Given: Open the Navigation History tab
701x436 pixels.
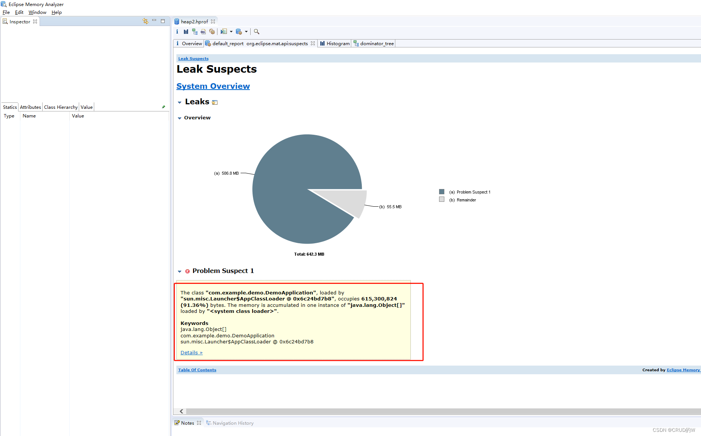Looking at the screenshot, I should click(x=230, y=423).
